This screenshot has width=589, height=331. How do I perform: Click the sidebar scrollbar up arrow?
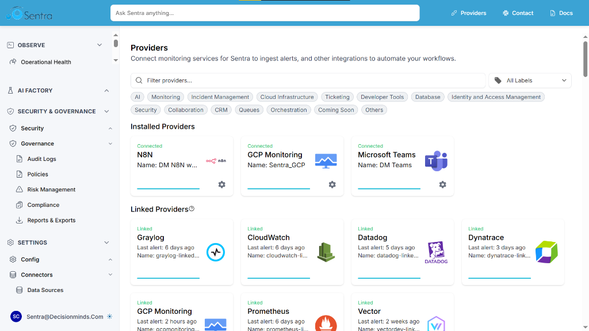116,35
